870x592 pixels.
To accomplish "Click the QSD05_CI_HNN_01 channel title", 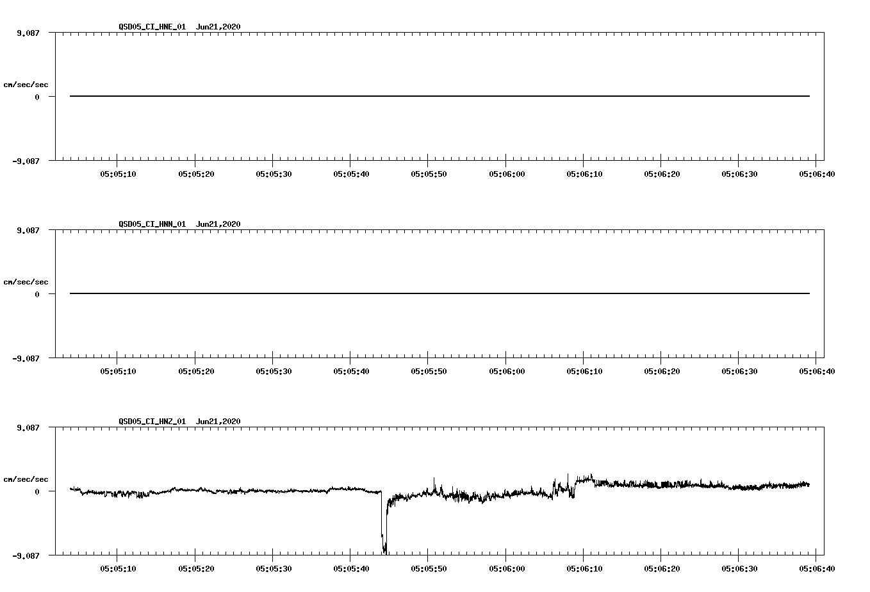I will click(152, 224).
